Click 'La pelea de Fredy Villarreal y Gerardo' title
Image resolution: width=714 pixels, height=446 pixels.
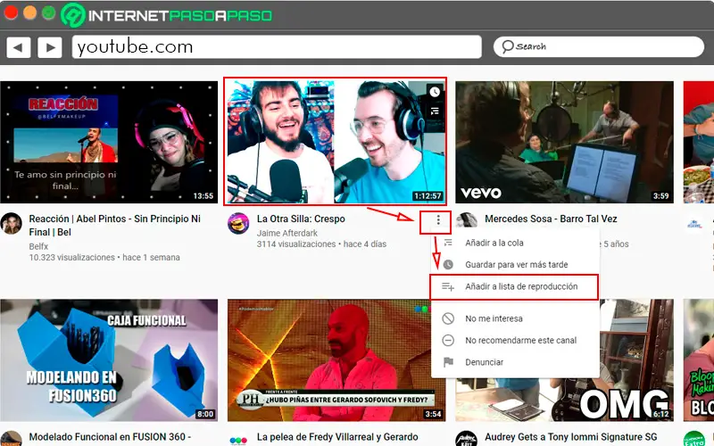(x=337, y=437)
